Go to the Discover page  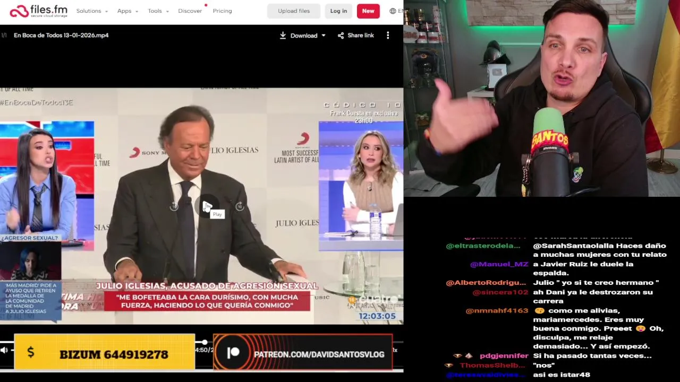[x=190, y=11]
